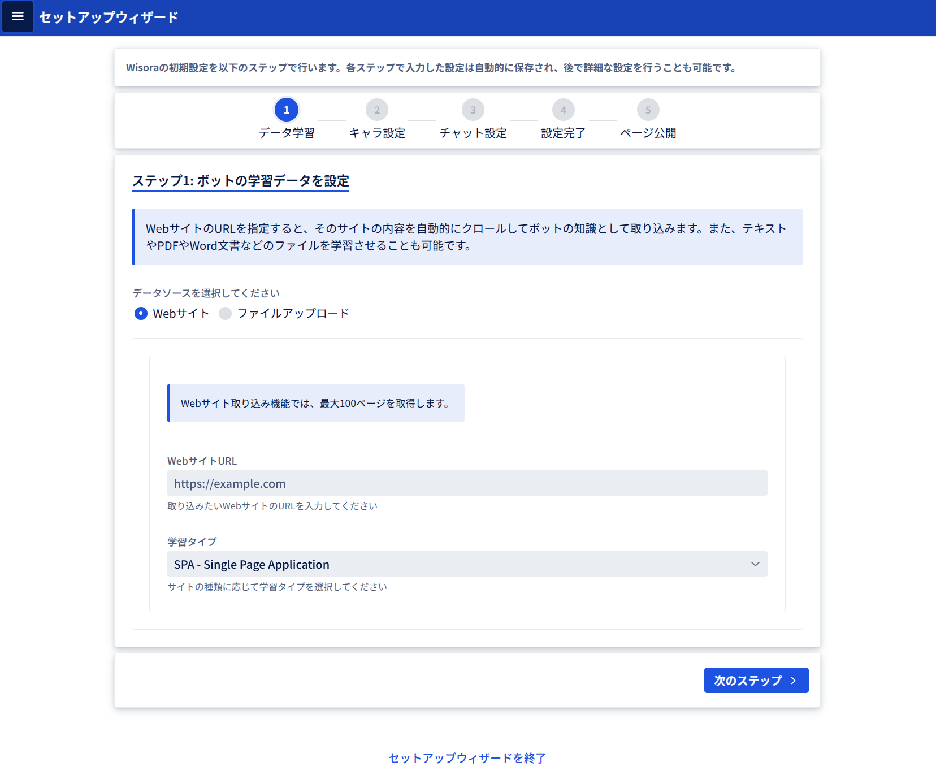Click the WebサイトのURLを指定すると description text
The width and height of the screenshot is (936, 775).
click(466, 237)
